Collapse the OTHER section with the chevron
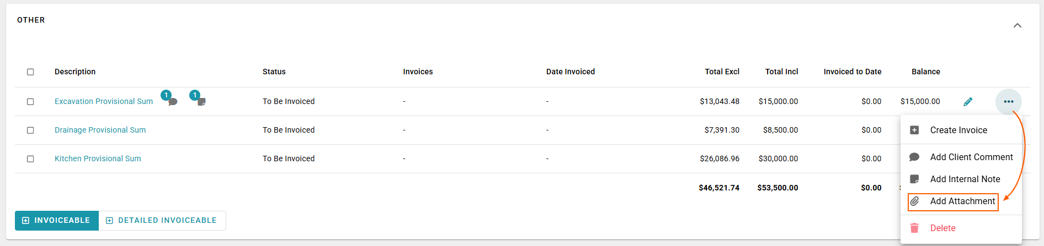Viewport: 1044px width, 246px height. tap(1017, 26)
